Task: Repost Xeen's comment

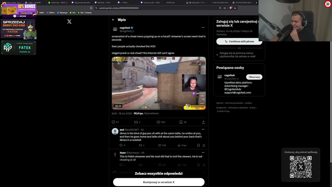Action: tap(140, 165)
